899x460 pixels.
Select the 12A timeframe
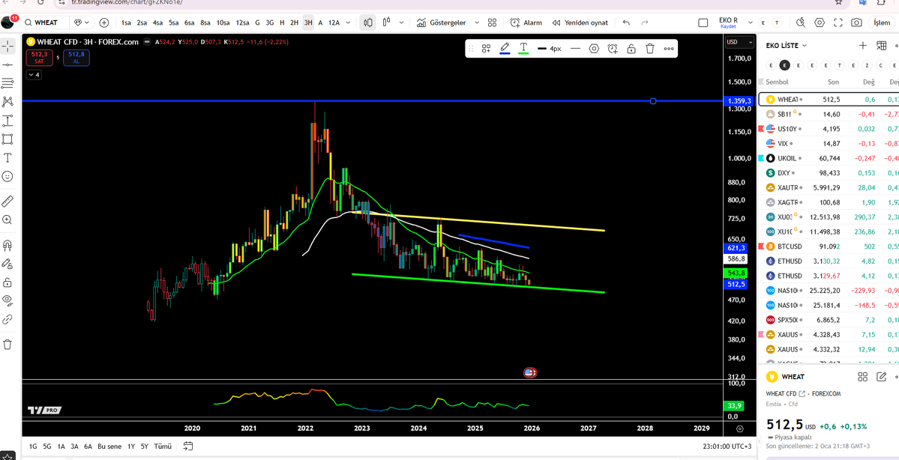click(x=334, y=23)
